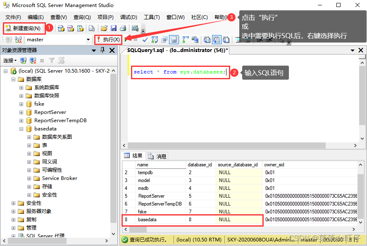The width and height of the screenshot is (367, 246).
Task: Click the Print icon in the toolbar
Action: point(123,28)
